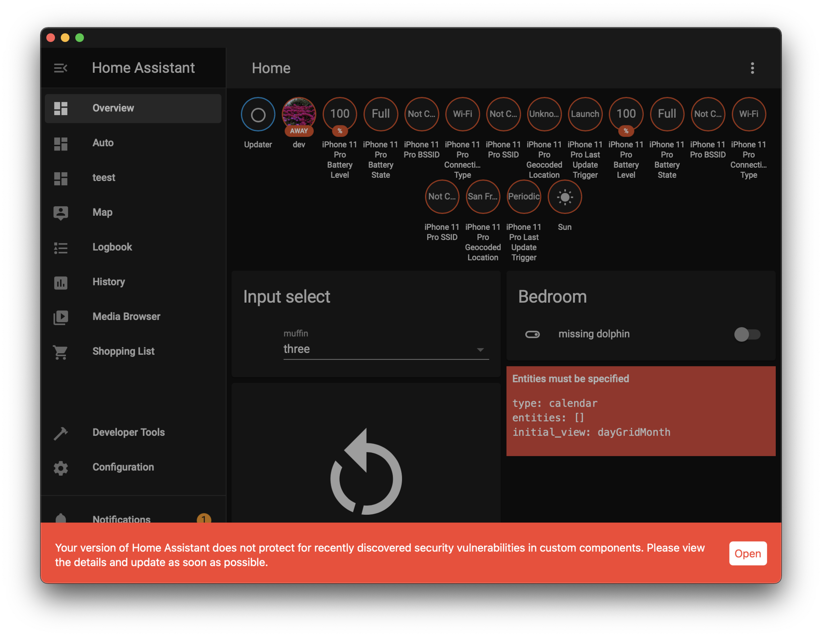Viewport: 822px width, 637px height.
Task: Open Configuration via gear icon
Action: (60, 468)
